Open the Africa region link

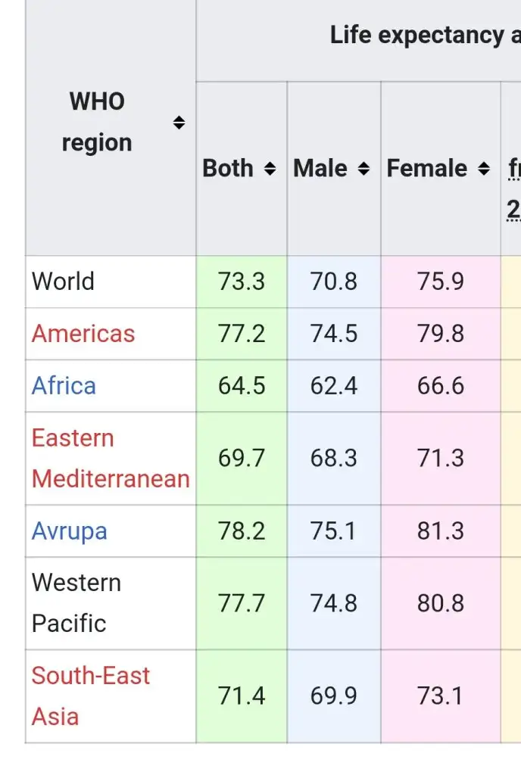point(64,386)
